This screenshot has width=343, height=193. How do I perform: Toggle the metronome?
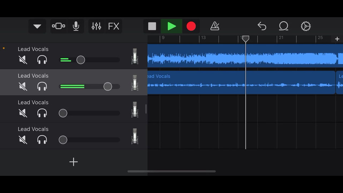point(215,26)
